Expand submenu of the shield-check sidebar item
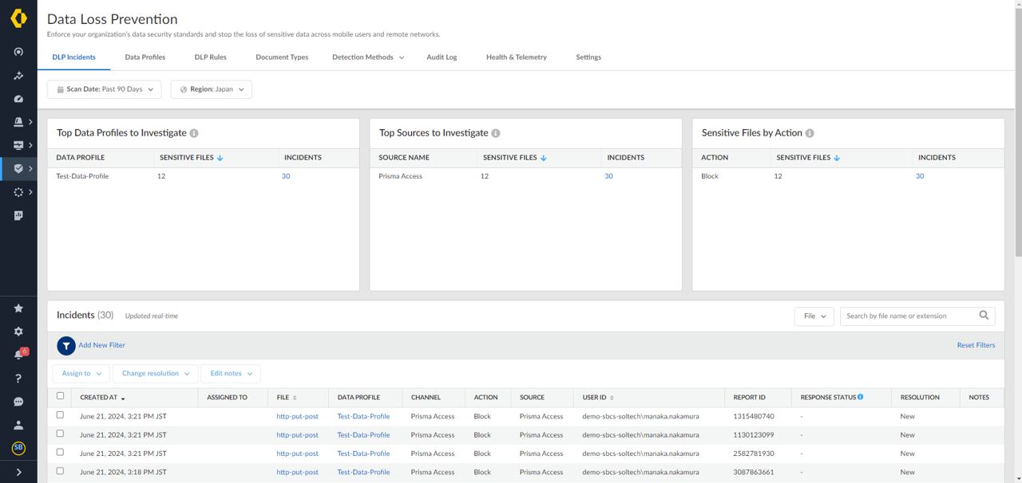Image resolution: width=1022 pixels, height=483 pixels. pos(30,169)
